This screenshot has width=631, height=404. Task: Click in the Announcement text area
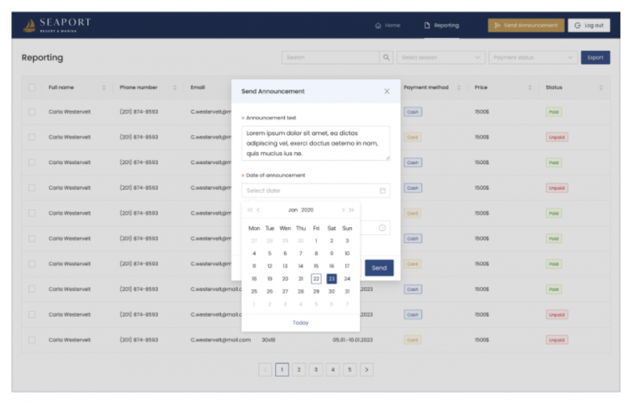click(x=315, y=143)
